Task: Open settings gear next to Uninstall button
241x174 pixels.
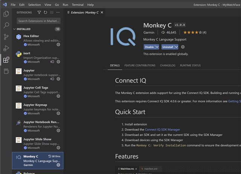Action: click(183, 47)
